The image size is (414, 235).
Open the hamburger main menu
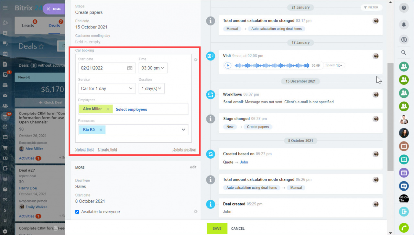click(5, 8)
